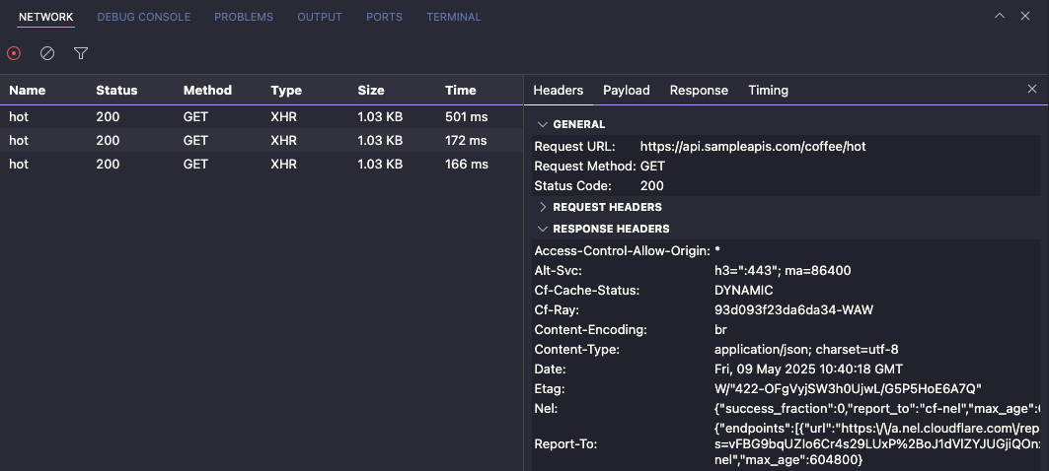Click the Status column header
Screen dimensions: 1049x471
(116, 90)
